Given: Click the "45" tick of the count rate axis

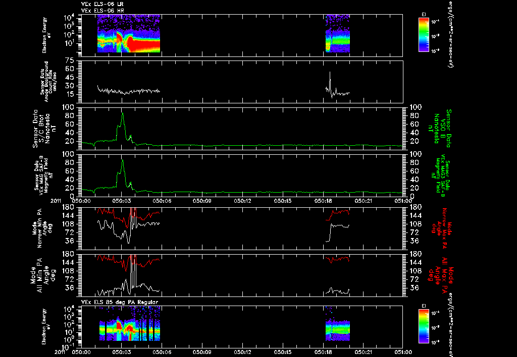Looking at the screenshot, I should pos(70,77).
